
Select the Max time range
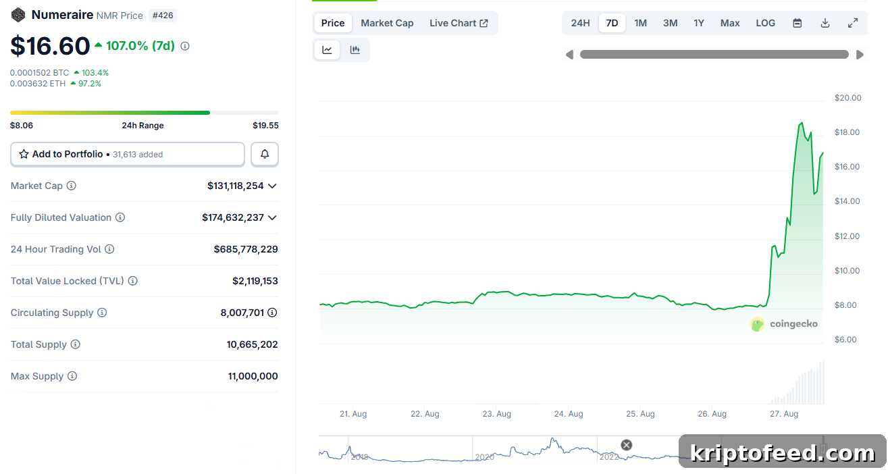tap(730, 23)
